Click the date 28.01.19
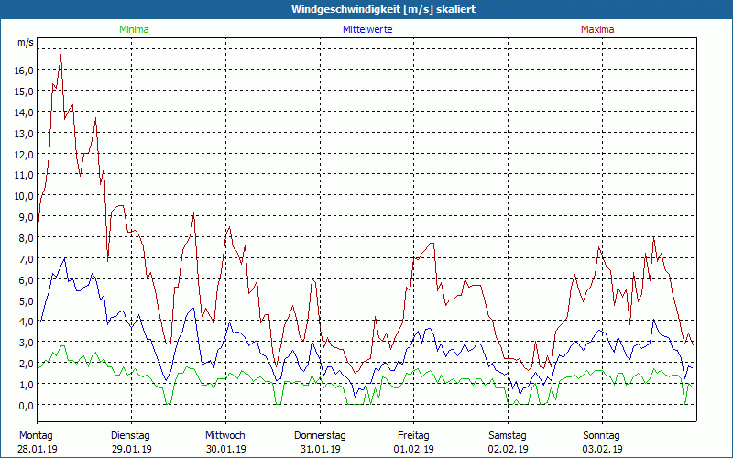Screen dimensions: 733x458 (x=38, y=449)
